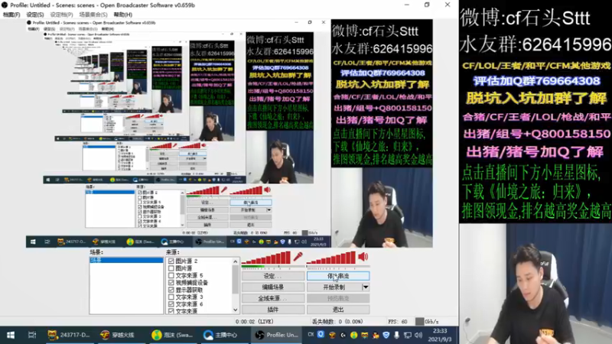Screen dimensions: 612x344
Task: Open 243717-D taskbar app
Action: 69,335
